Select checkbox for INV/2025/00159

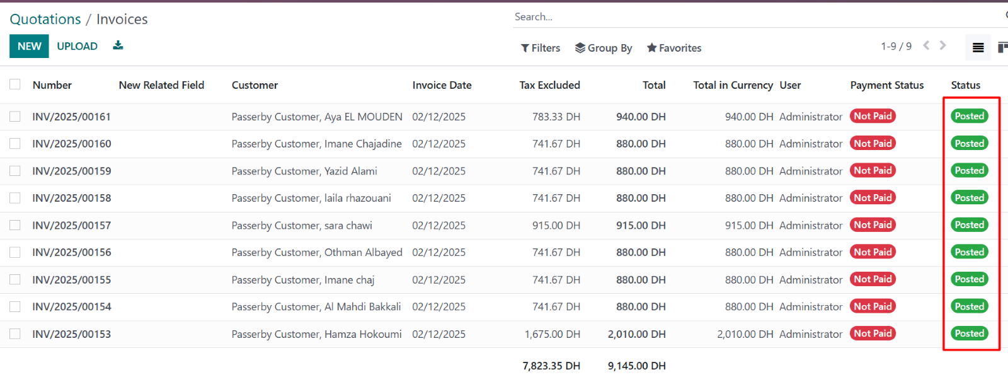coord(15,171)
